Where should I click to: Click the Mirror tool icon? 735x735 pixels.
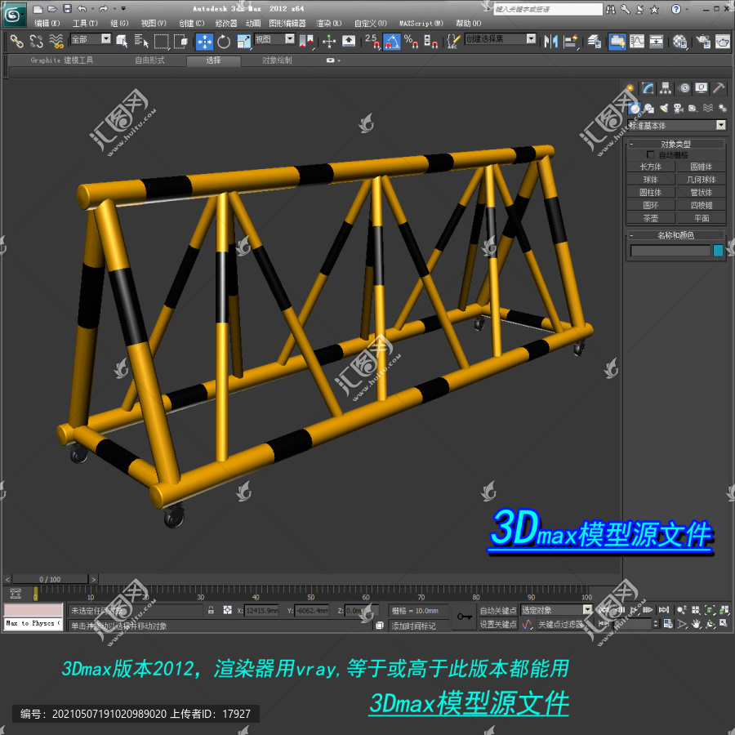pyautogui.click(x=550, y=42)
